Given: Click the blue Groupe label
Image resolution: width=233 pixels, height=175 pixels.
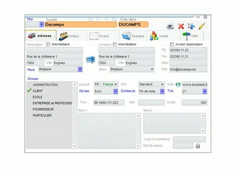Looking at the screenshot, I should point(33,79).
